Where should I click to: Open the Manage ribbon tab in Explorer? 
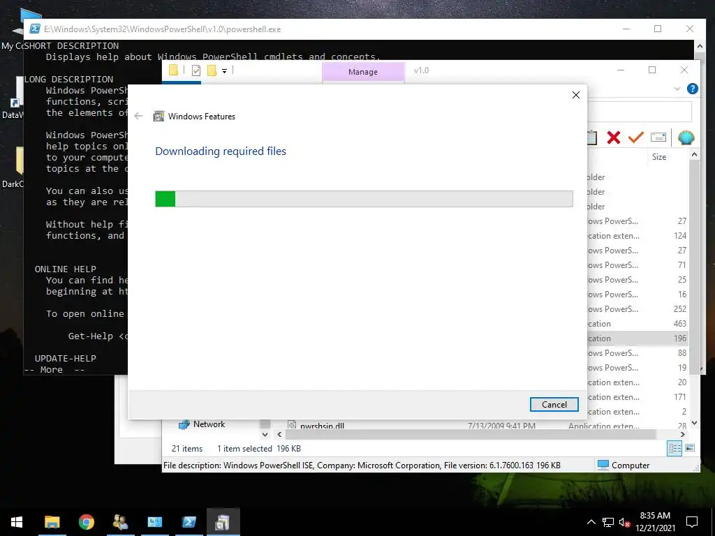tap(363, 72)
